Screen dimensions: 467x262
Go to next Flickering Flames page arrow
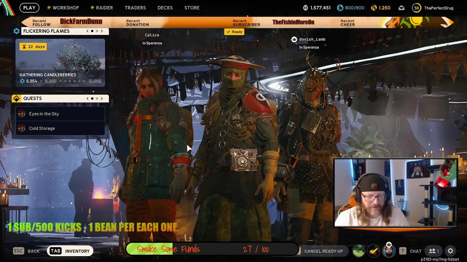(x=102, y=31)
